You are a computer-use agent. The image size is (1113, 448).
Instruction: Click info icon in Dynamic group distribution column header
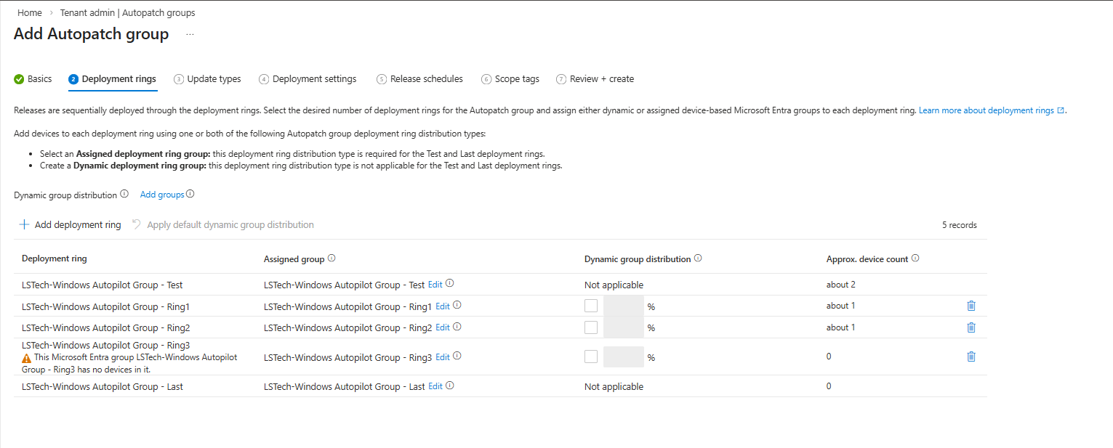[x=698, y=258]
